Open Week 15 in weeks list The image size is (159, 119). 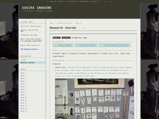24,111
